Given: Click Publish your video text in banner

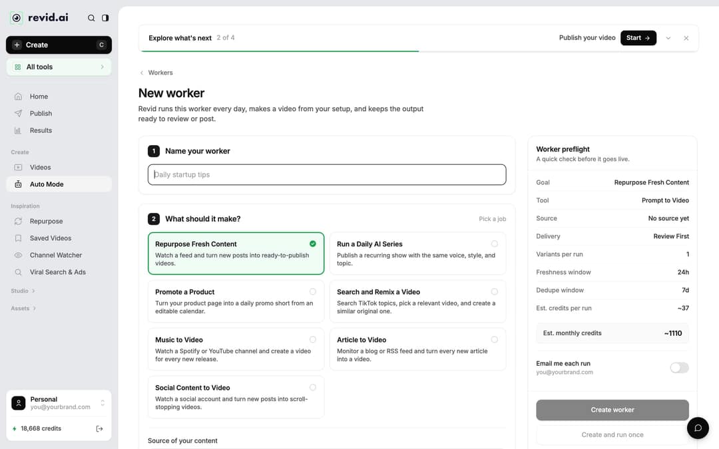Looking at the screenshot, I should coord(587,38).
